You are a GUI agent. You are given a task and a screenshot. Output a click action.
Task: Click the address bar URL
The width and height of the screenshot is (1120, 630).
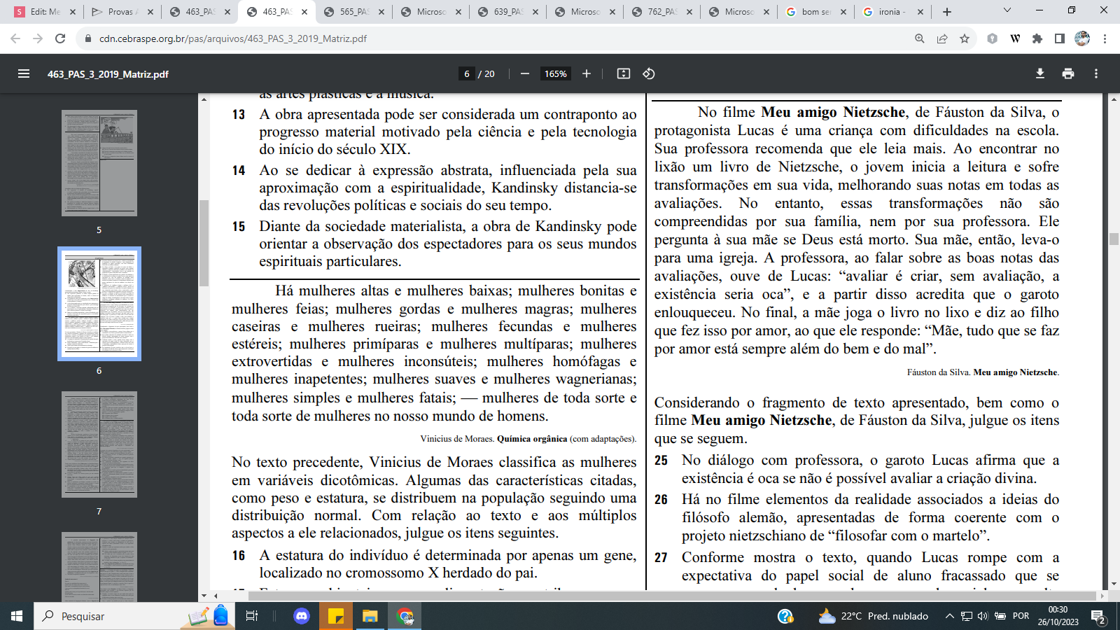(233, 38)
